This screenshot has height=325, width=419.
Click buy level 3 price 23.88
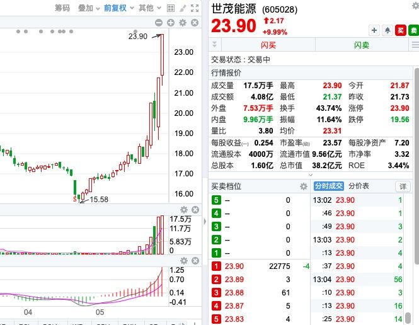coord(234,293)
